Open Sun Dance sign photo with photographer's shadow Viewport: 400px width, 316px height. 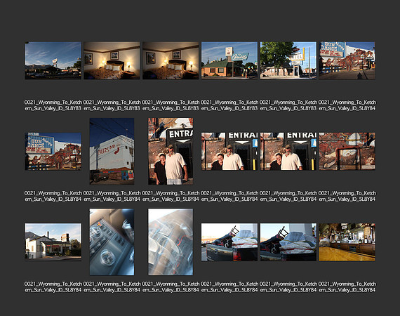pos(347,60)
